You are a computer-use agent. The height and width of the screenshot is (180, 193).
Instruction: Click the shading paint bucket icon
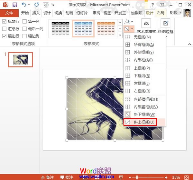coord(127,22)
